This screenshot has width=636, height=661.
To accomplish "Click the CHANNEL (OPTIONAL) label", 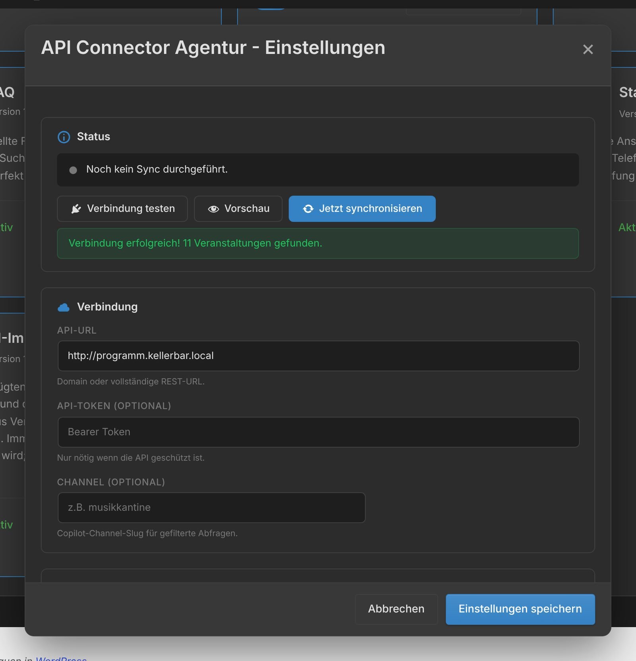I will (111, 482).
